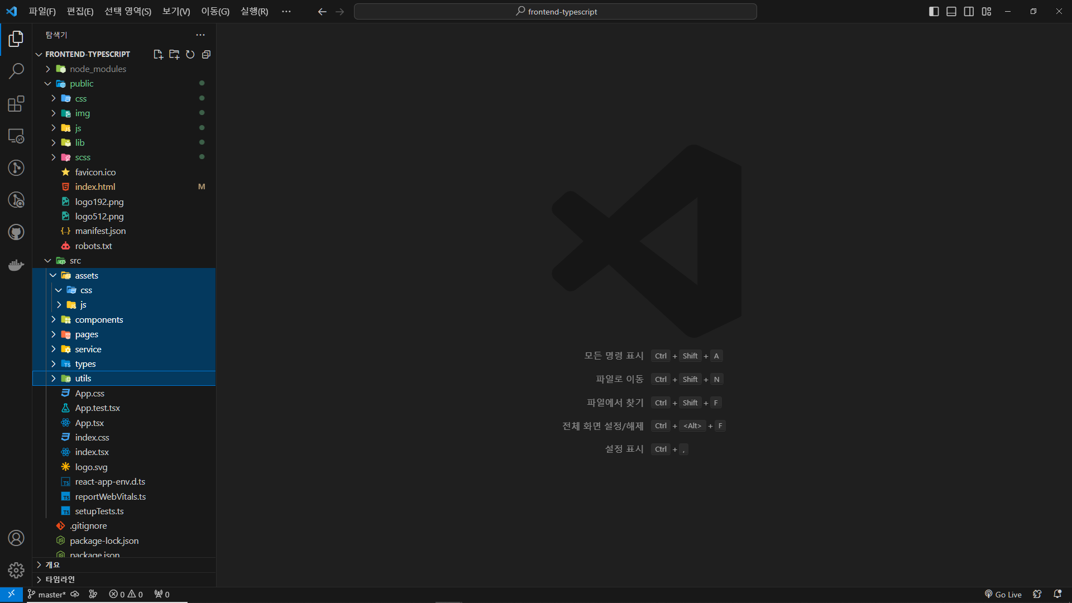Viewport: 1072px width, 603px height.
Task: Toggle the primary side bar layout button
Action: click(x=934, y=11)
